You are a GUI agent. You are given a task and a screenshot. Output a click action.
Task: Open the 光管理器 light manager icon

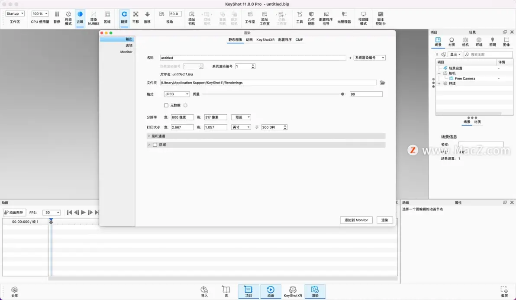pos(344,17)
